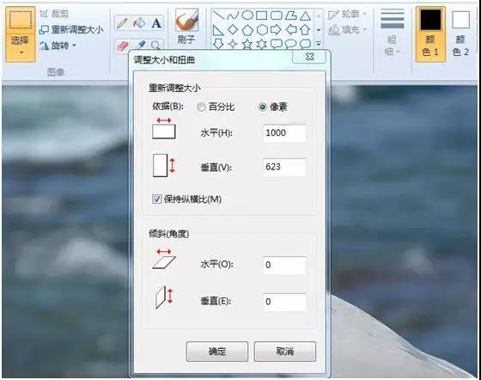The width and height of the screenshot is (481, 380).
Task: Close the 调整大小和扭曲 dialog
Action: click(x=309, y=57)
